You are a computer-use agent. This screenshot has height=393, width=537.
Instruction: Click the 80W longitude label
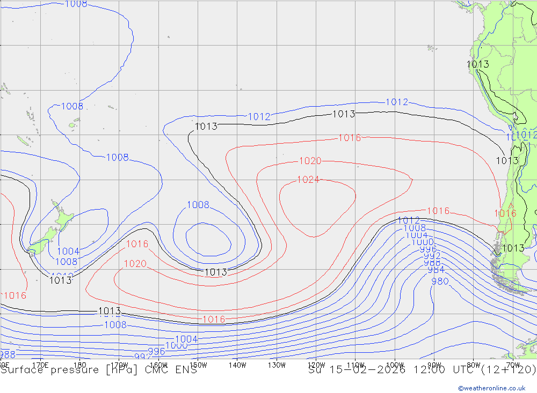point(474,365)
